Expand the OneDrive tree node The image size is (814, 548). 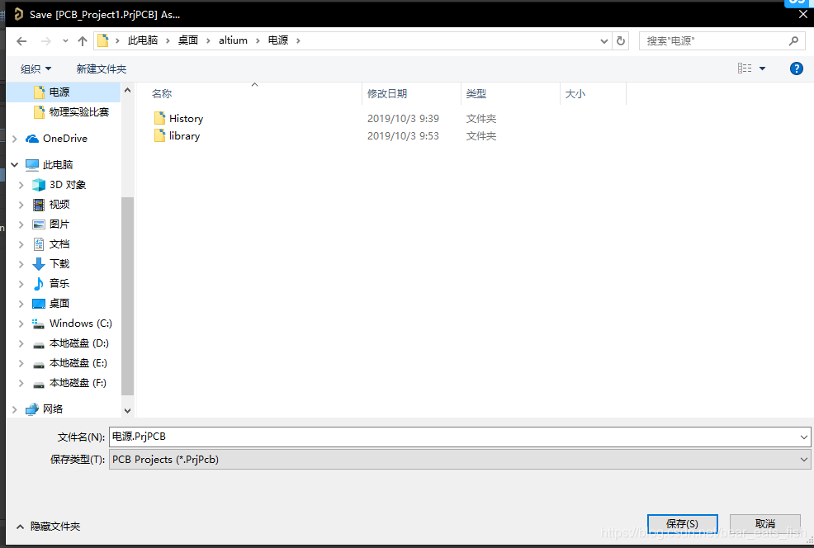tap(15, 139)
